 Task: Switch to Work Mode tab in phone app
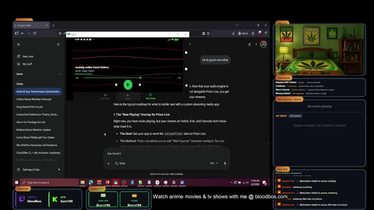coord(150,97)
